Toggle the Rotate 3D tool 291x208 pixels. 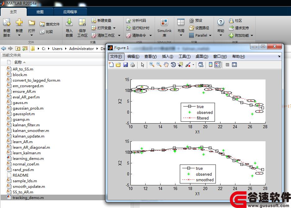point(173,65)
